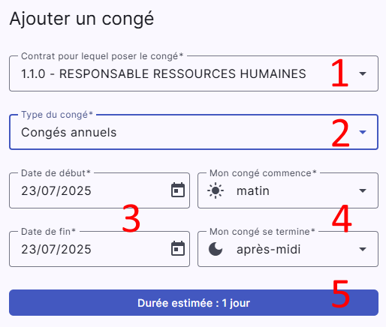
Task: Expand the Type du congé dropdown arrow
Action: [363, 132]
